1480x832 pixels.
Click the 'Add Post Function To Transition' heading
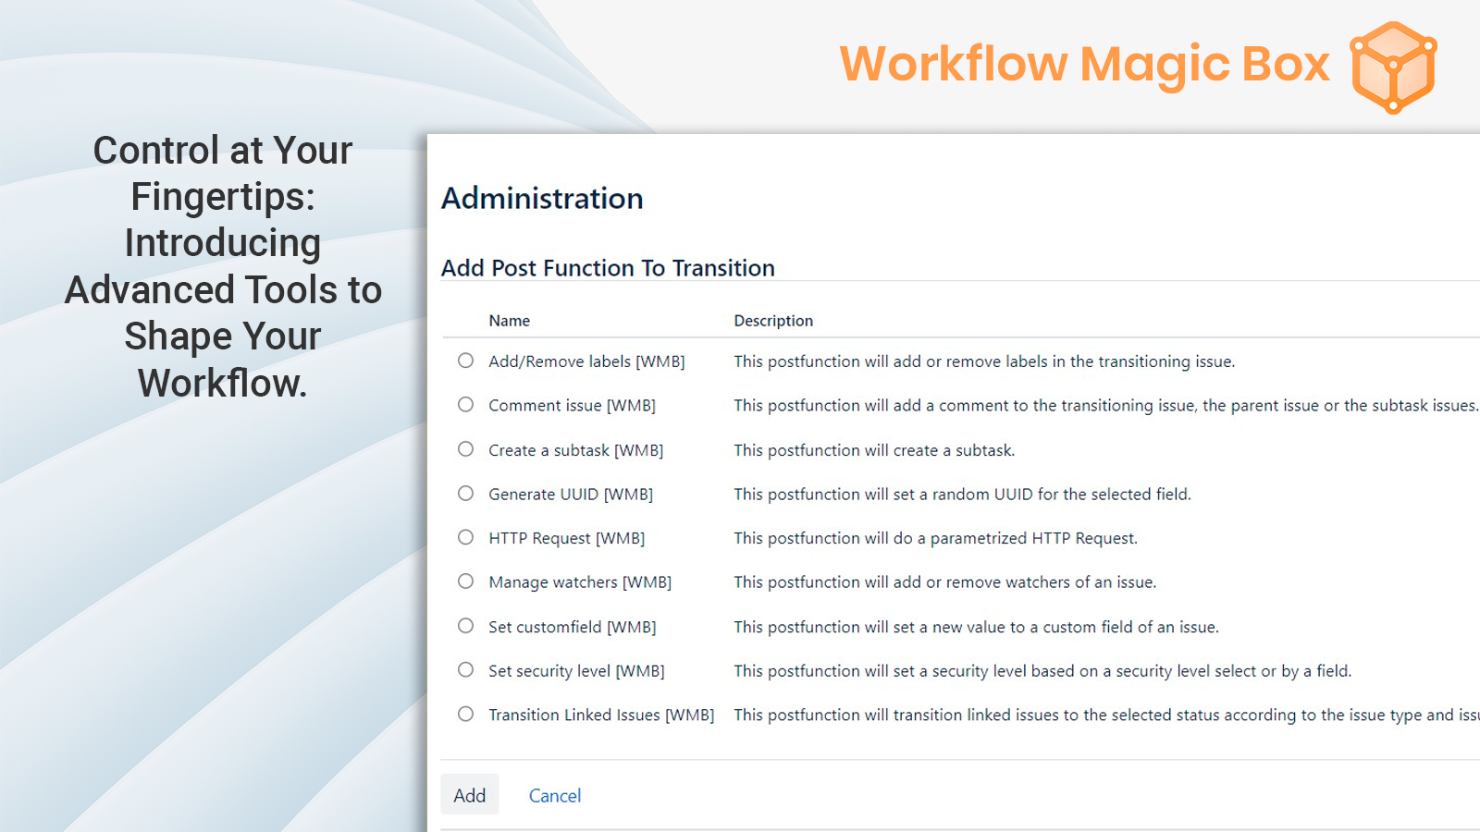(608, 268)
